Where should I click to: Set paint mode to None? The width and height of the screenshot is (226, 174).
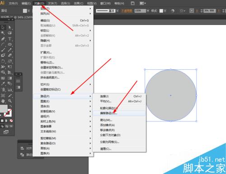click(11, 121)
